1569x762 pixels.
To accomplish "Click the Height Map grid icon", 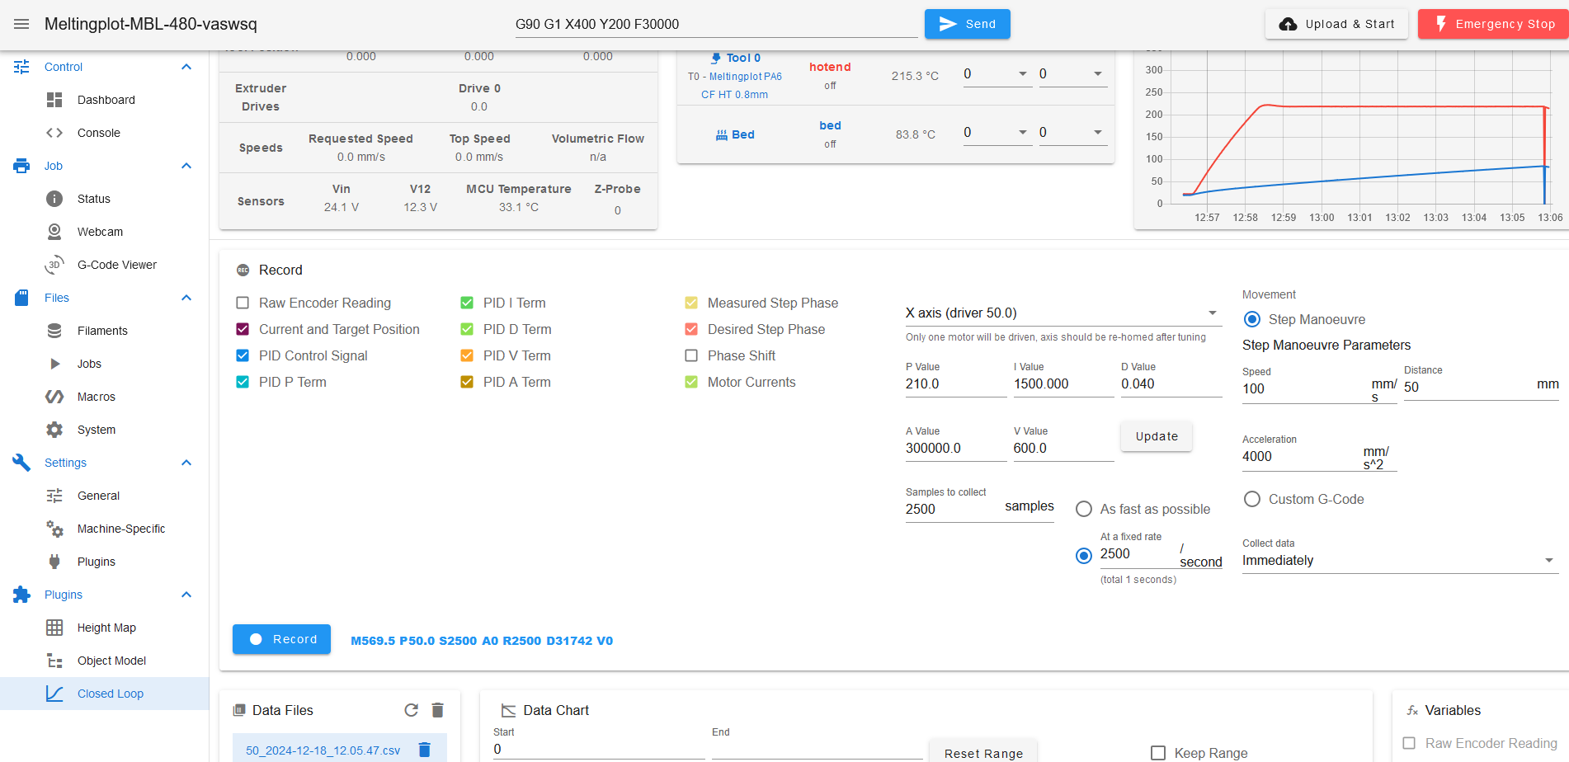I will (54, 628).
